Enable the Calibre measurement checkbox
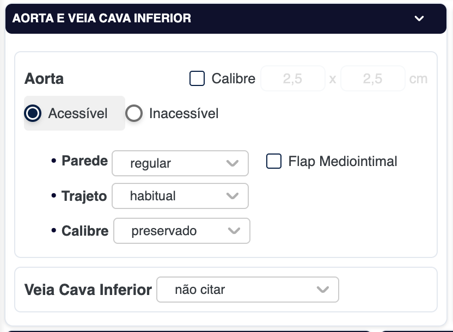This screenshot has height=332, width=453. 197,78
